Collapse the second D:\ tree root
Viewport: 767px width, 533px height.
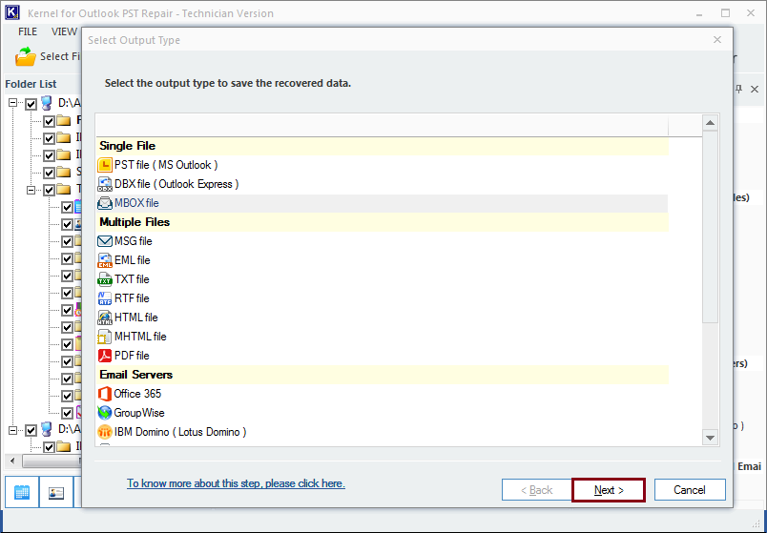coord(12,430)
